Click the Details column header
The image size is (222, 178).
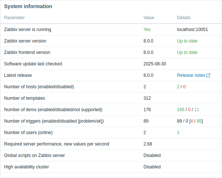pyautogui.click(x=184, y=18)
